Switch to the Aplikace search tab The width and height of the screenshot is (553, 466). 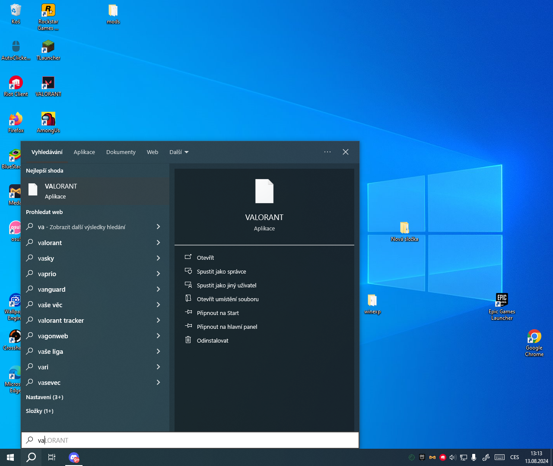click(x=84, y=152)
